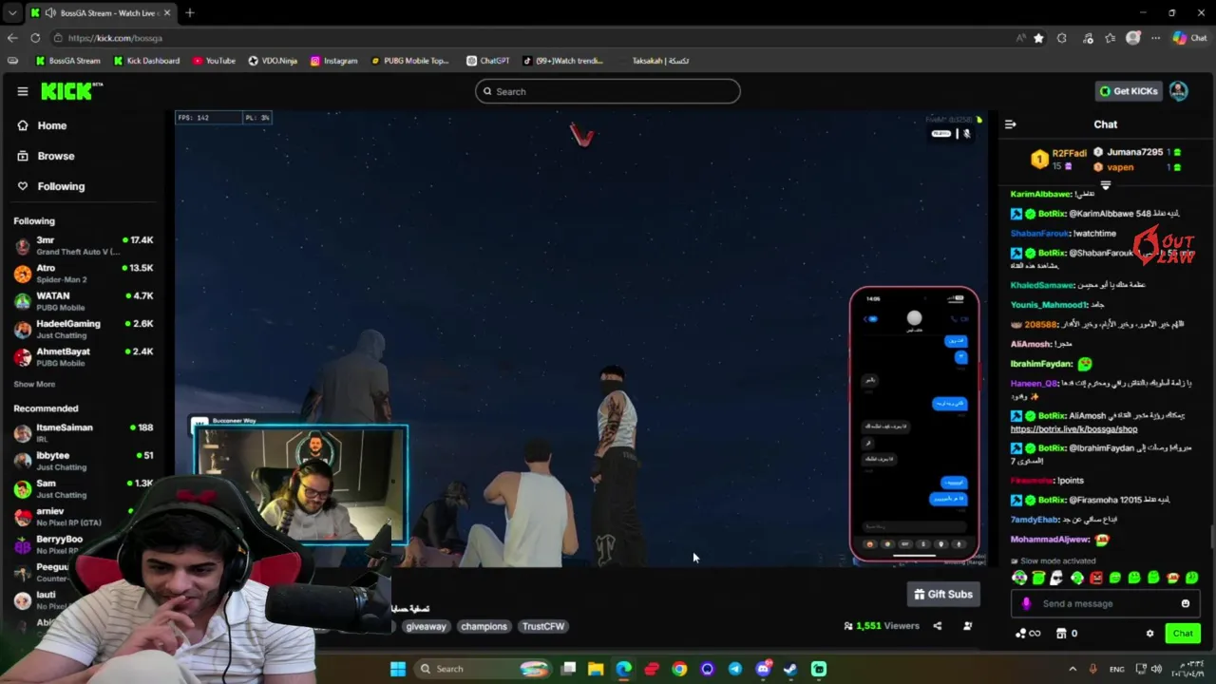Click the browser back arrow

pyautogui.click(x=12, y=38)
